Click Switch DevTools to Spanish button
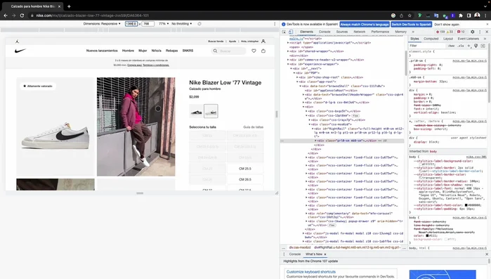 412,25
